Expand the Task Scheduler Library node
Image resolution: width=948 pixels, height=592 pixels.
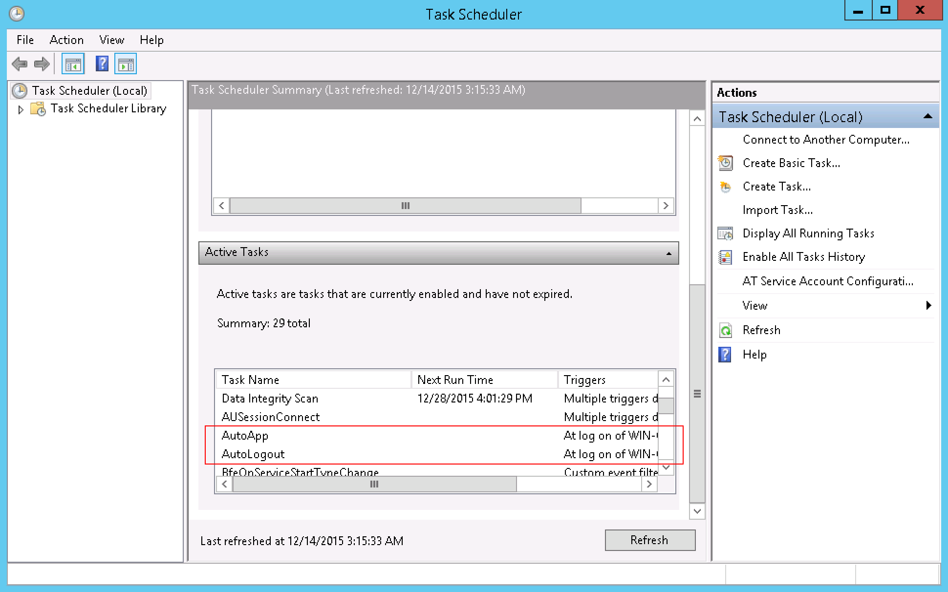tap(22, 109)
